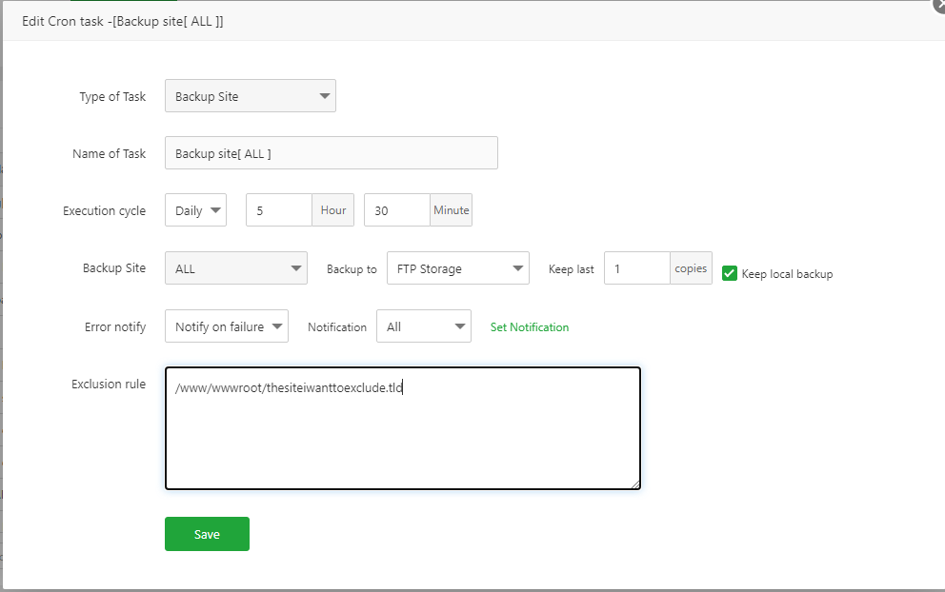
Task: Click the Keep local backup label text
Action: pyautogui.click(x=787, y=274)
